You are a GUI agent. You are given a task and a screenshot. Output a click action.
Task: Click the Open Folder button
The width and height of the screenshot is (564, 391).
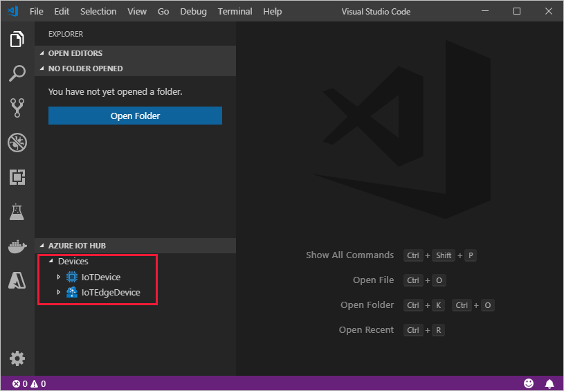tap(135, 116)
